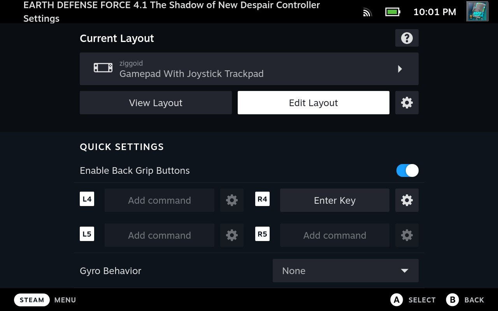498x311 pixels.
Task: Click the A Select button glyph
Action: (396, 300)
